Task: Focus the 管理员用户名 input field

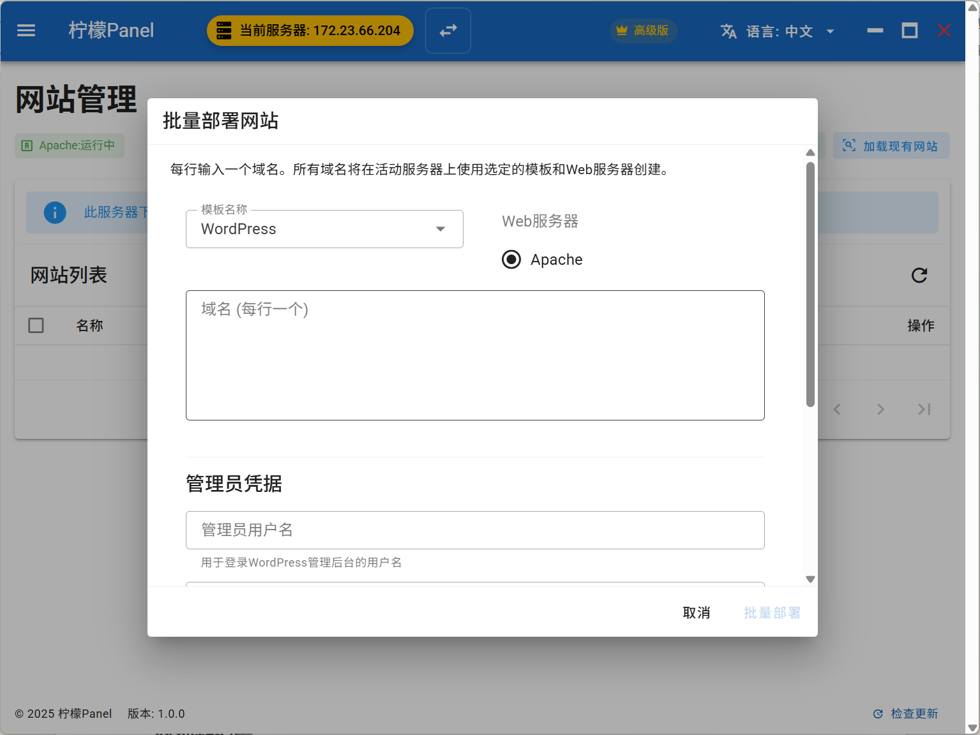Action: click(x=475, y=530)
